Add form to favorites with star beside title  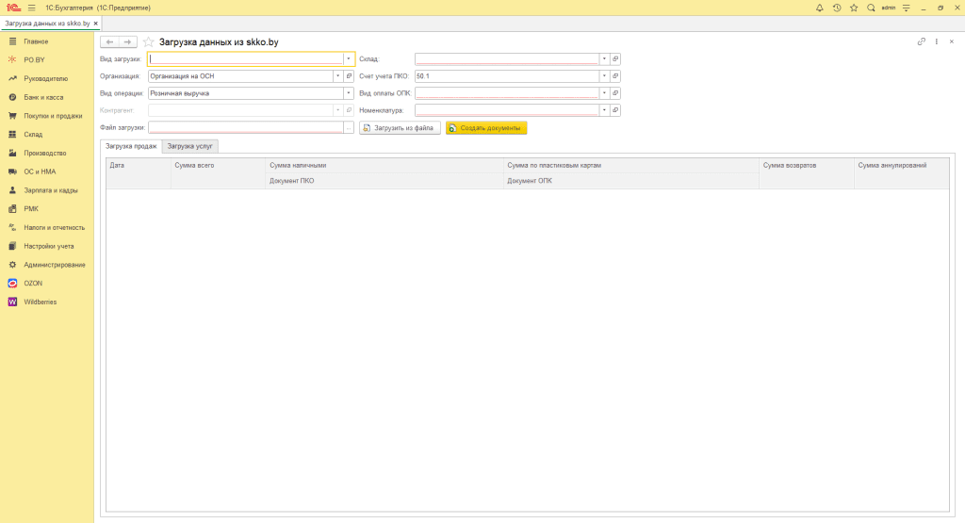pos(148,41)
